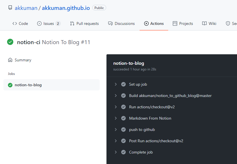This screenshot has width=237, height=164.
Task: Click the Actions play-circle icon
Action: (146, 23)
